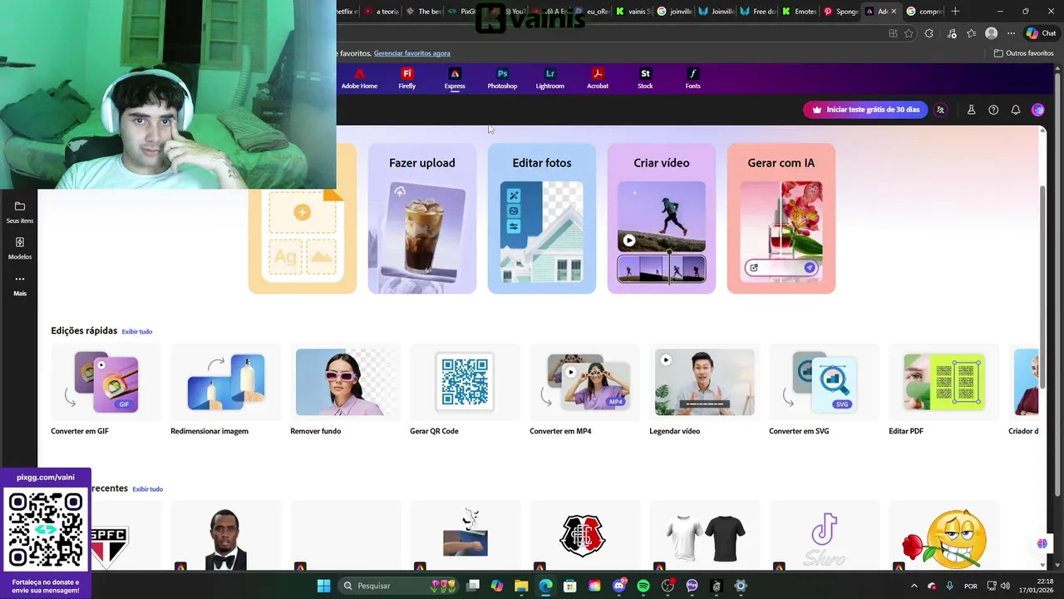The image size is (1064, 599).
Task: Open the Editar fotos card
Action: coord(542,219)
